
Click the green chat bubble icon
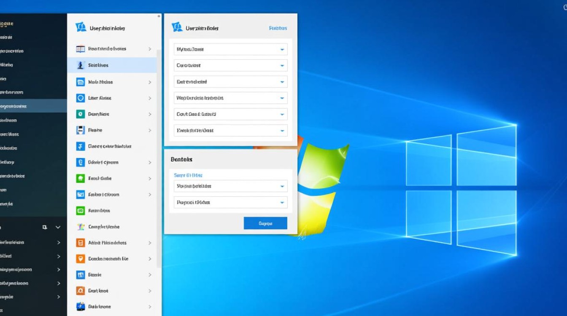click(x=80, y=178)
